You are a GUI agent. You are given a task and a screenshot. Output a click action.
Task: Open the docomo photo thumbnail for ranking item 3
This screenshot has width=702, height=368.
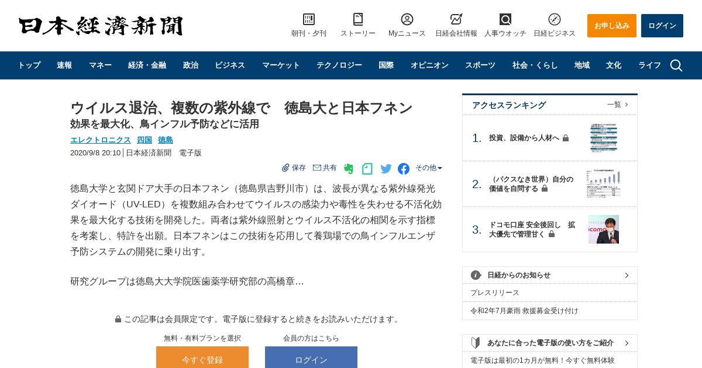point(604,230)
